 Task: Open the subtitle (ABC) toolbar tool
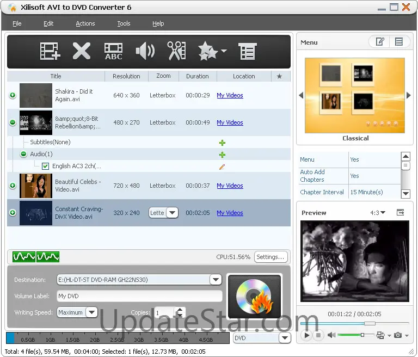click(x=114, y=51)
